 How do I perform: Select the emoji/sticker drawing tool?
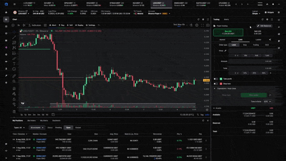[x=14, y=69]
